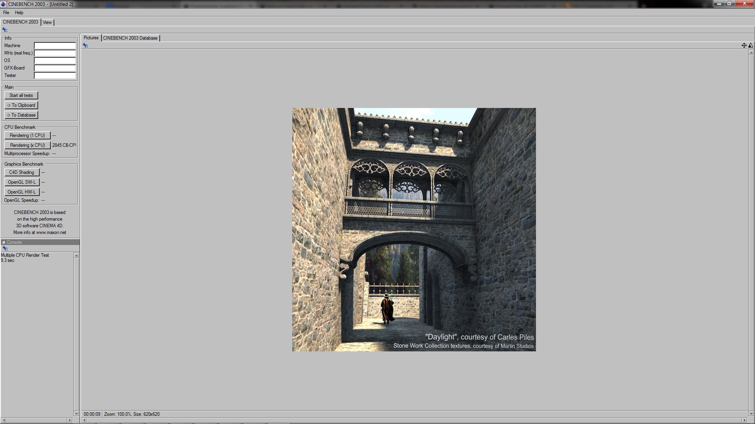Focus the Machine input field
The image size is (755, 424).
pos(55,46)
